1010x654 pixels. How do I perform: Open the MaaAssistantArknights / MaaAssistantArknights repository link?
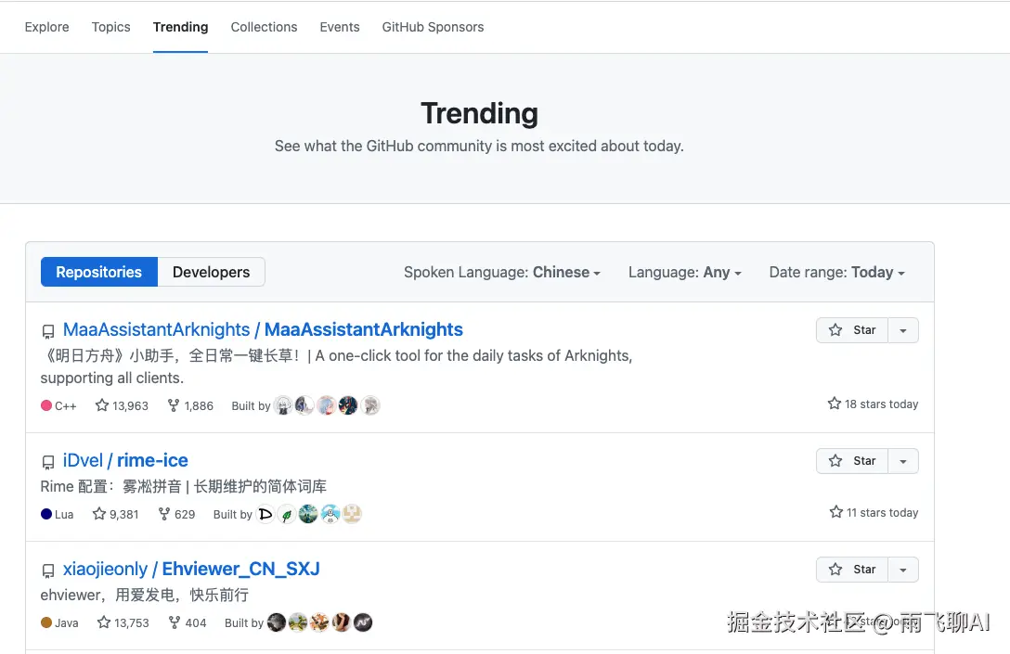(x=263, y=329)
